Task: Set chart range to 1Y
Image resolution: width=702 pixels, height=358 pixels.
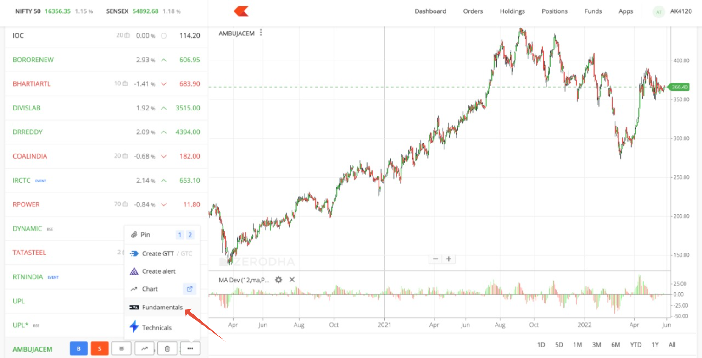Action: [655, 345]
